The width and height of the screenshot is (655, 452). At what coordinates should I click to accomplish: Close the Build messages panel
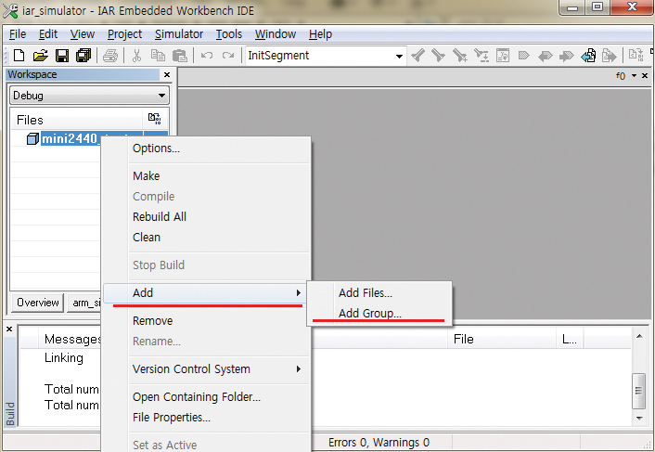tap(9, 329)
